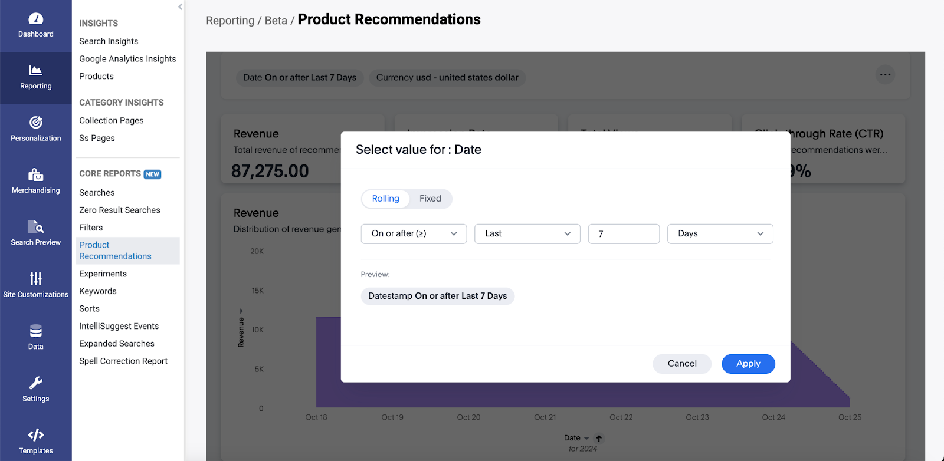Open Collection Pages
The width and height of the screenshot is (944, 461).
(x=112, y=120)
